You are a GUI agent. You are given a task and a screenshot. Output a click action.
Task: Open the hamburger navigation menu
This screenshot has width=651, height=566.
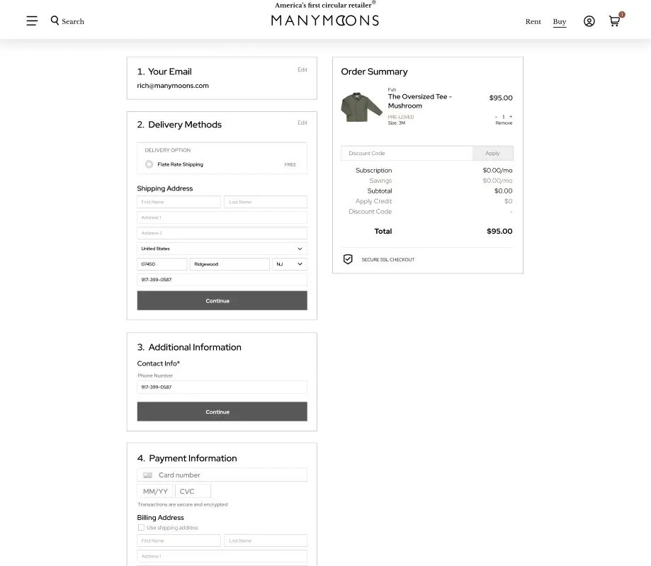[32, 21]
